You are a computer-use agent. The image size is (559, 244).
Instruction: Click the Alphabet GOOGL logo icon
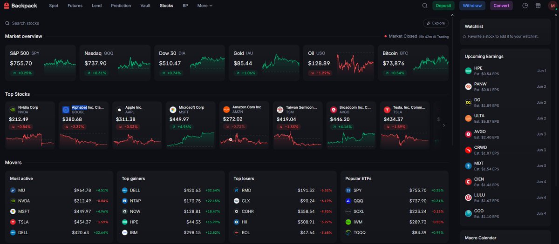(x=66, y=110)
